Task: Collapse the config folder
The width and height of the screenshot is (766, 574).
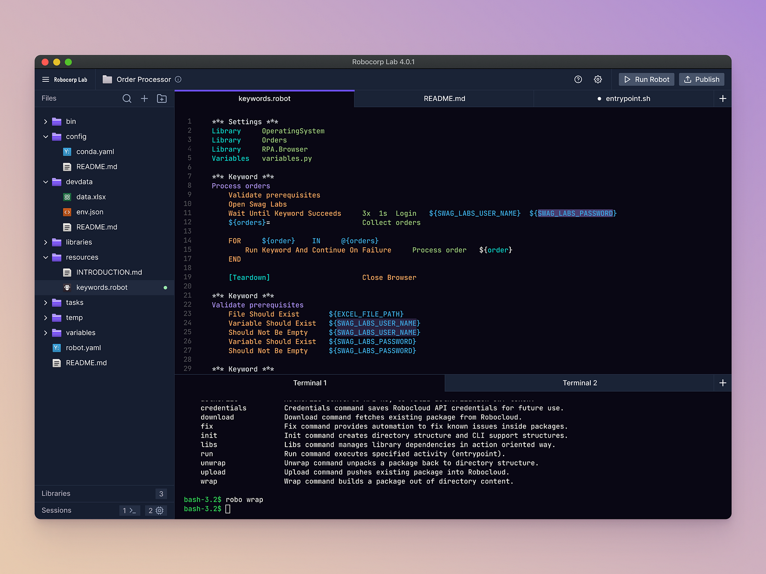Action: pyautogui.click(x=45, y=137)
